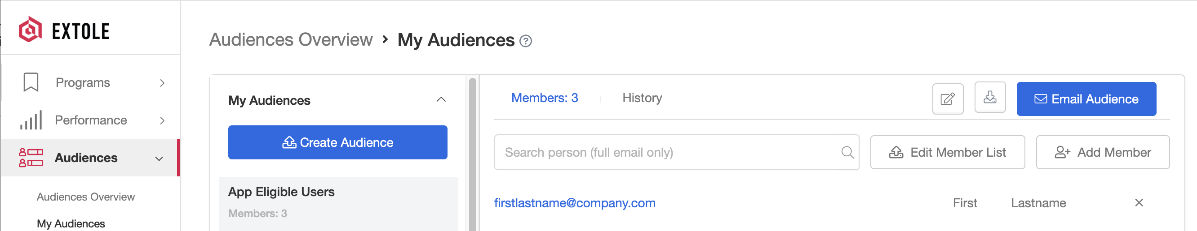Screen dimensions: 1197x231
Task: Expand the Performance menu chevron
Action: point(162,120)
